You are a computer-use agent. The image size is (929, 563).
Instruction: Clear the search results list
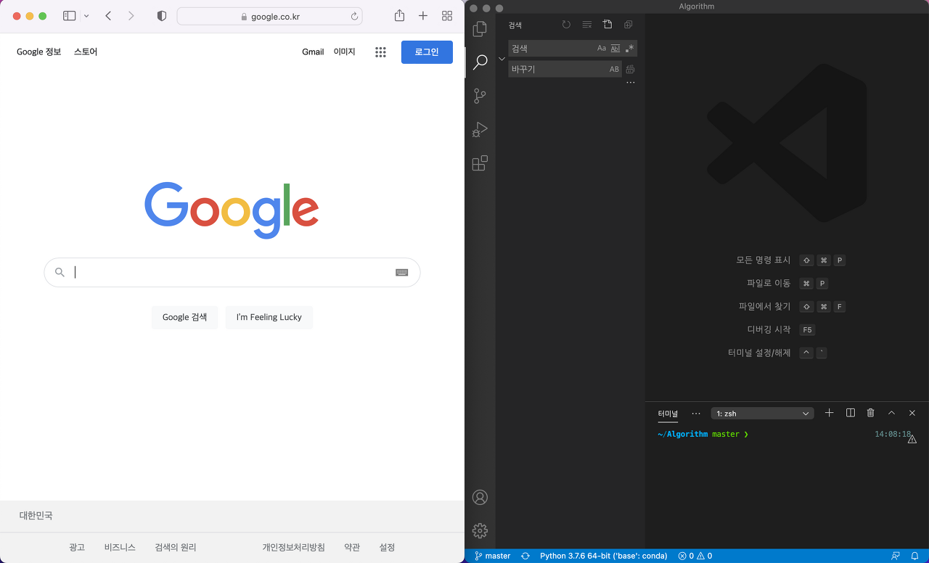click(587, 25)
